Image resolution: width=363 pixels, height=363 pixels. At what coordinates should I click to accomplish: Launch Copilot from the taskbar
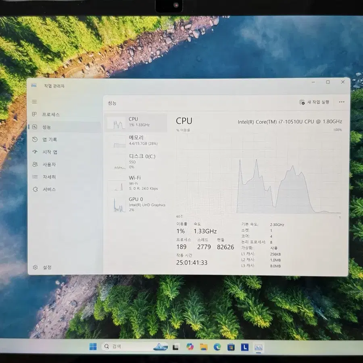tap(190, 347)
